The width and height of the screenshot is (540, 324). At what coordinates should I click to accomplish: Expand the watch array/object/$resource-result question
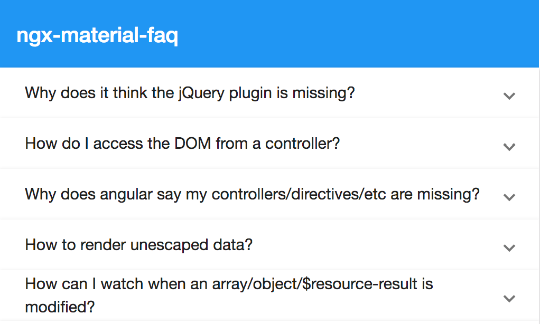click(x=228, y=290)
